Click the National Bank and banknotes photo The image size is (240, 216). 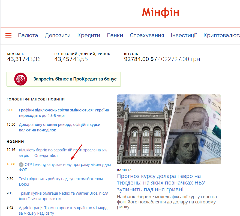pyautogui.click(x=169, y=129)
